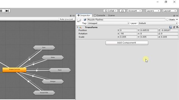Select the Shotgun state node
This screenshot has width=179, height=100.
click(x=53, y=81)
